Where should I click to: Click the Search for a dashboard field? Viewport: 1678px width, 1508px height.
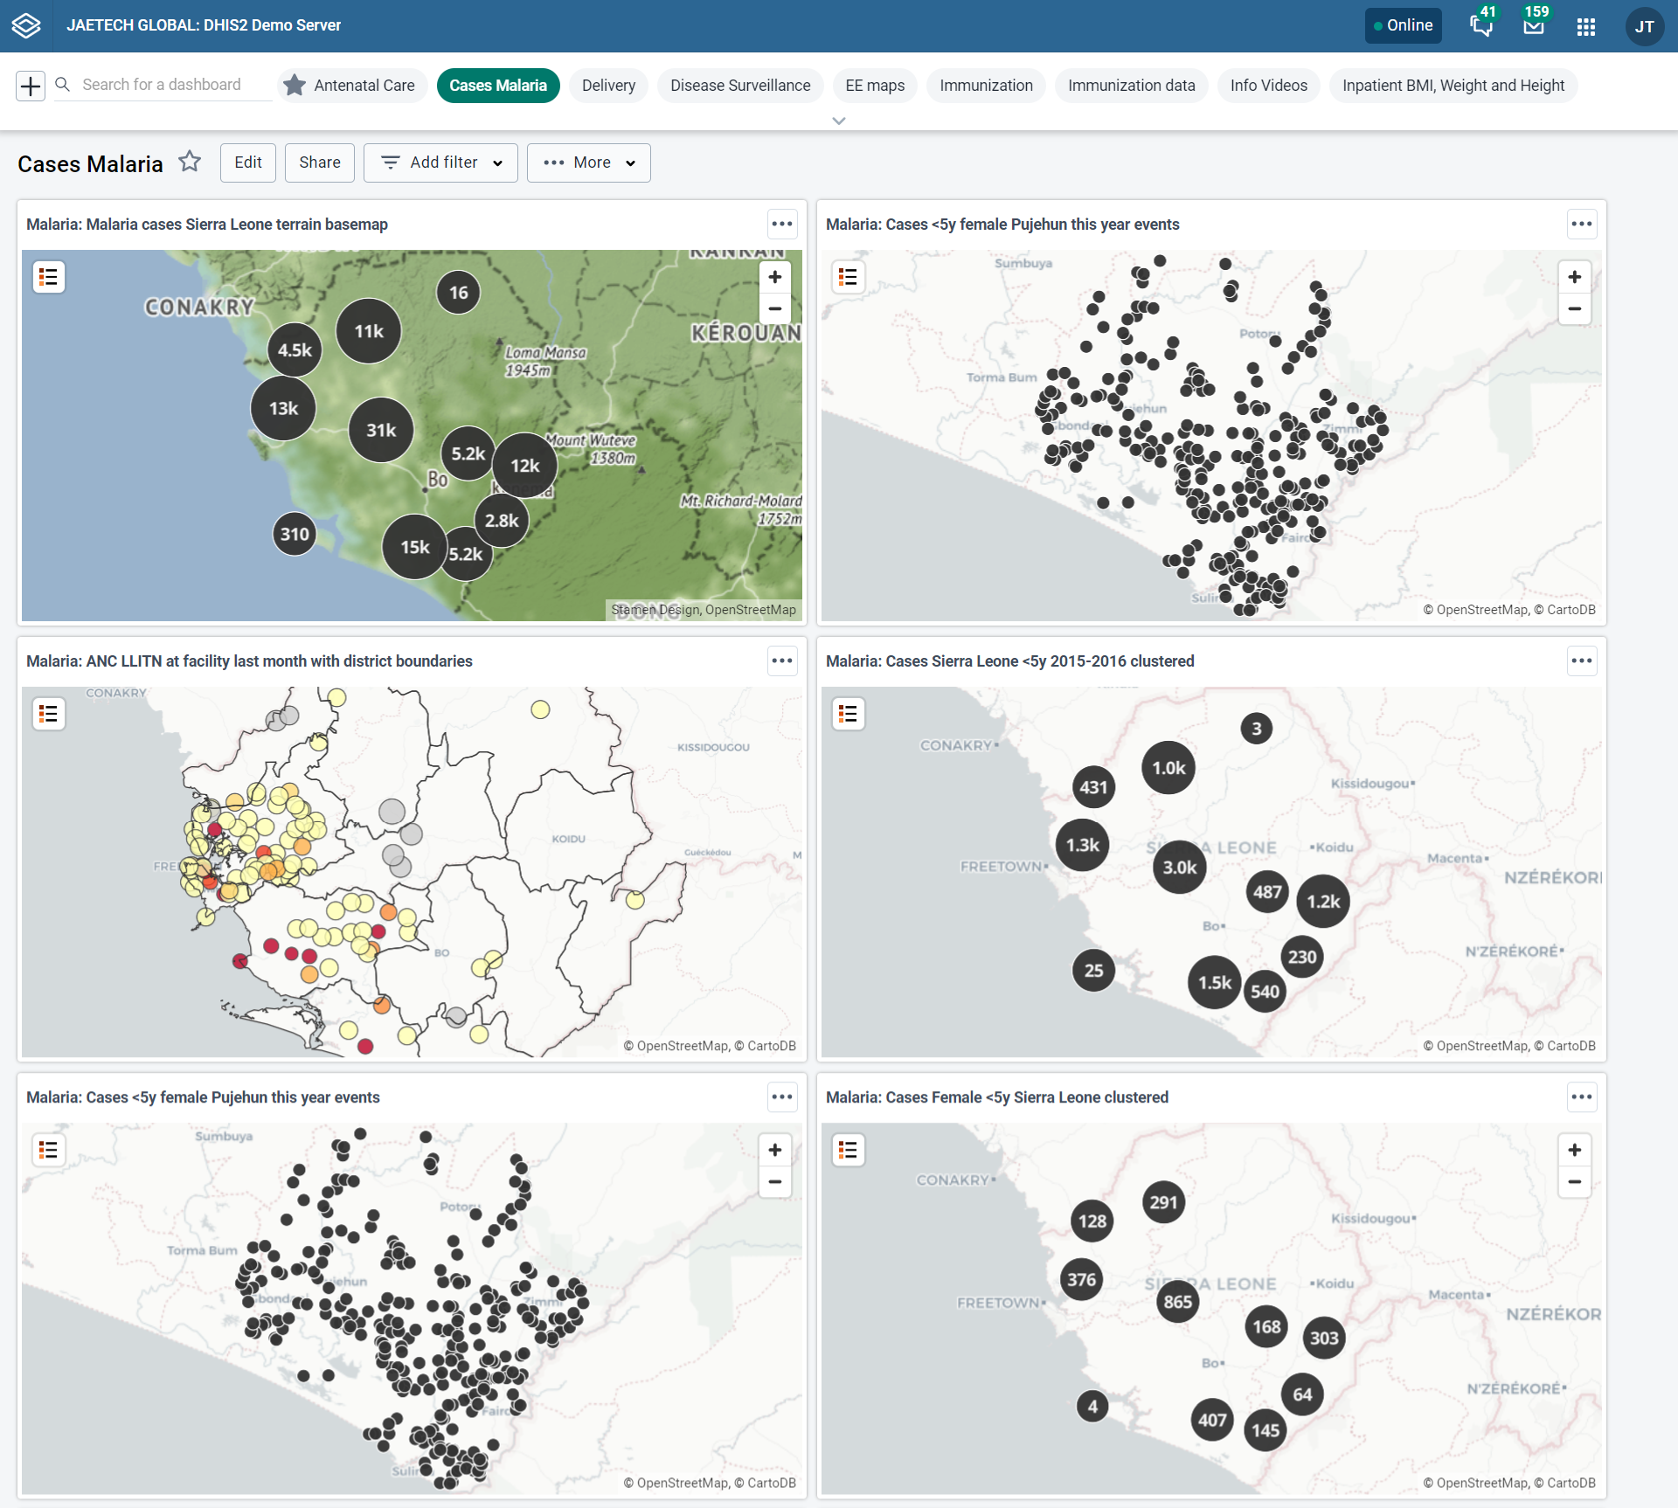click(162, 85)
